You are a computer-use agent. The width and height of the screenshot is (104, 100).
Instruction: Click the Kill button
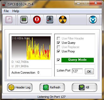click(84, 87)
